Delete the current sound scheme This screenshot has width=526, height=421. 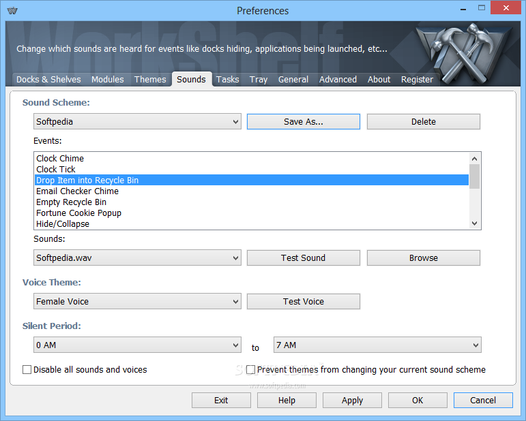pyautogui.click(x=424, y=121)
